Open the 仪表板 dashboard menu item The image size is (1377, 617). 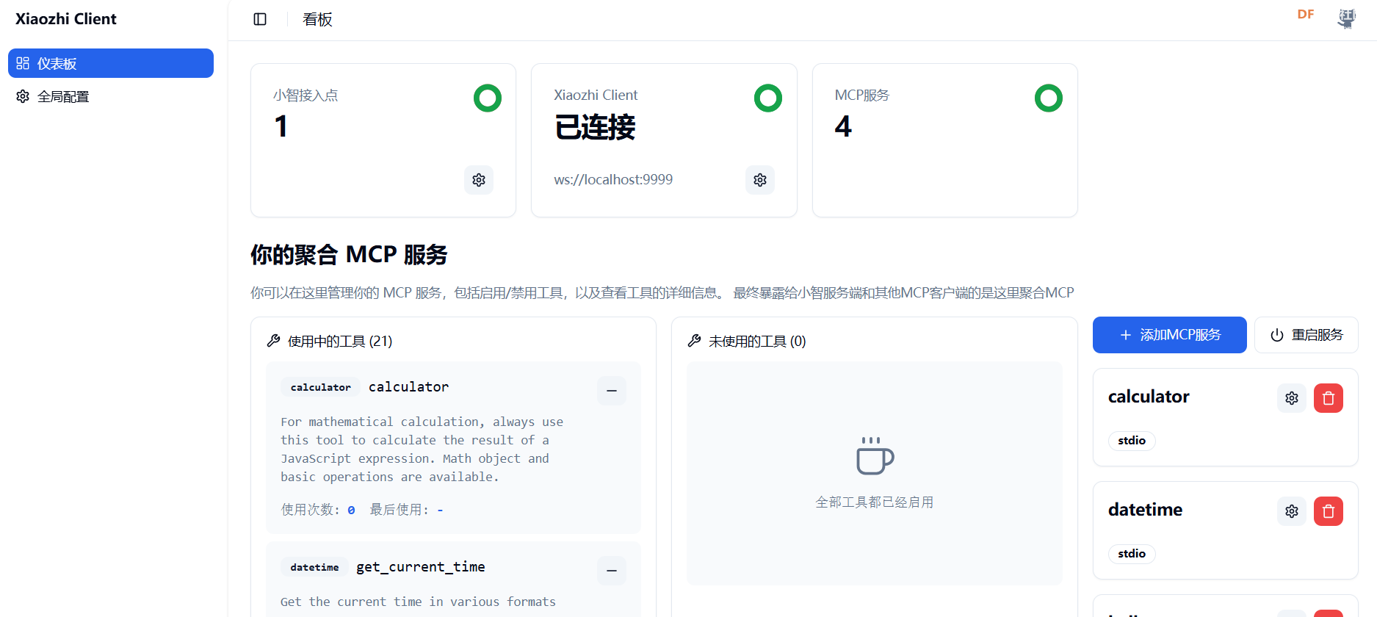click(111, 63)
